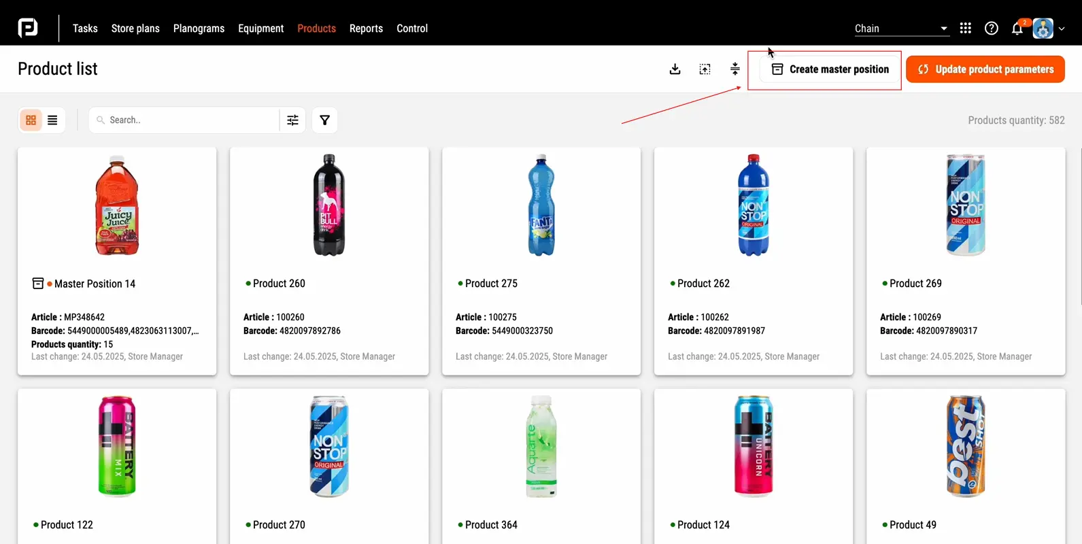Click Update product parameters button

coord(985,69)
